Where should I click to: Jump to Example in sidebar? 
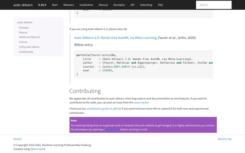[24, 28]
